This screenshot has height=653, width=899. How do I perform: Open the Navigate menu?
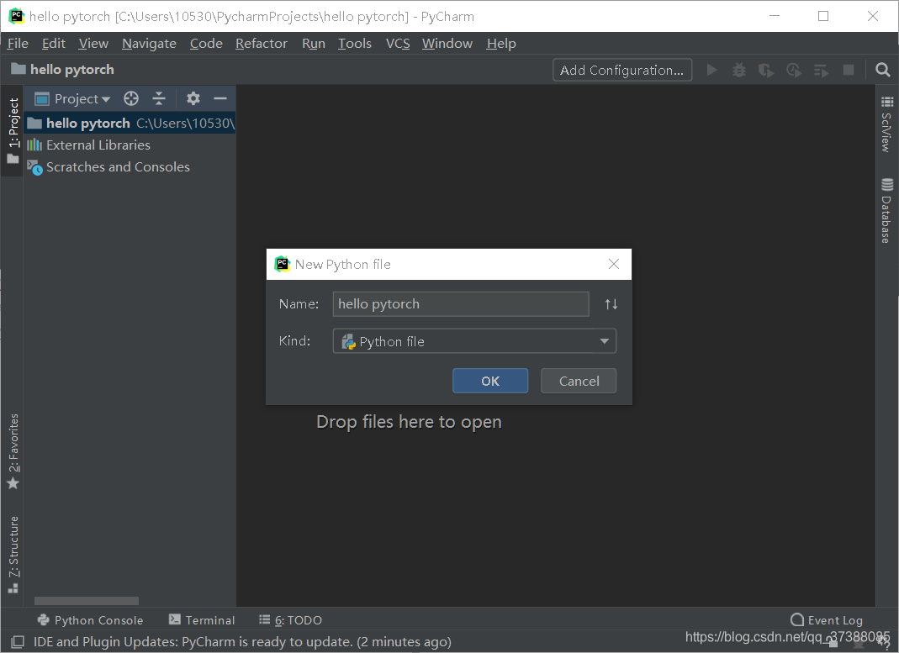(149, 44)
